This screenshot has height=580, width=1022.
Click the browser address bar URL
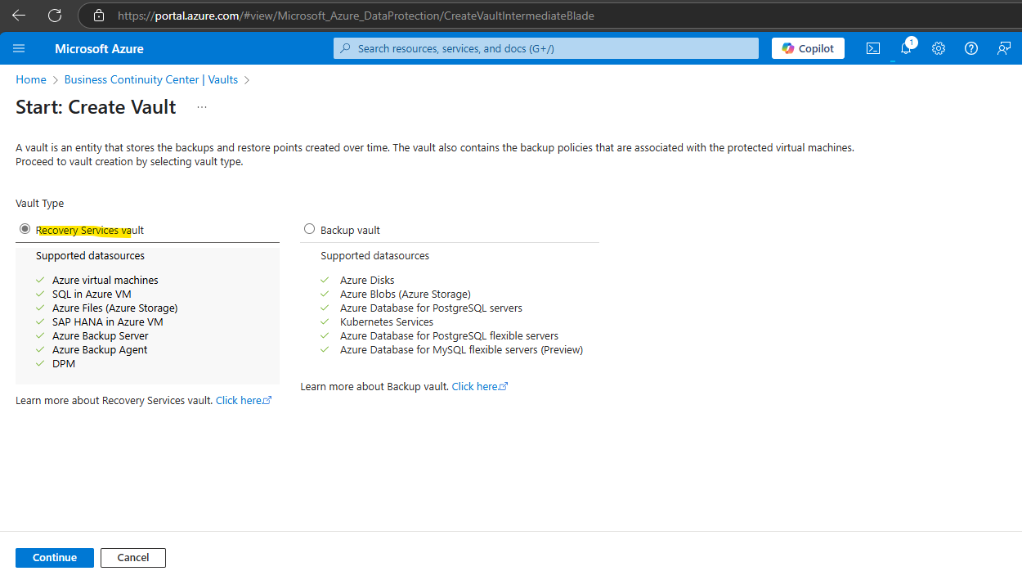tap(356, 16)
